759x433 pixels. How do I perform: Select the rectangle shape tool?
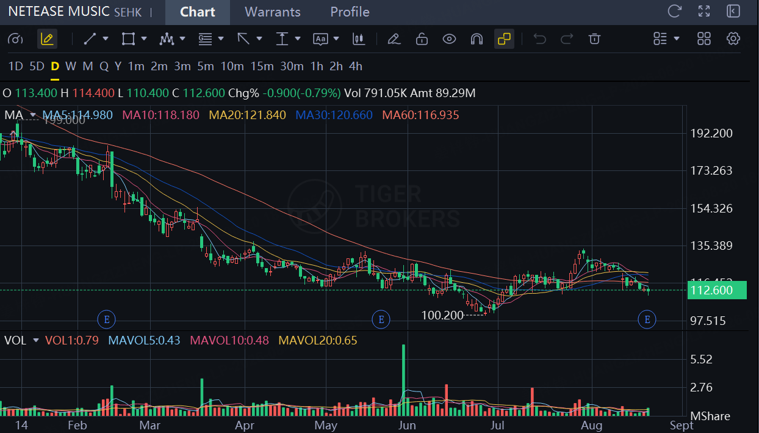point(128,39)
